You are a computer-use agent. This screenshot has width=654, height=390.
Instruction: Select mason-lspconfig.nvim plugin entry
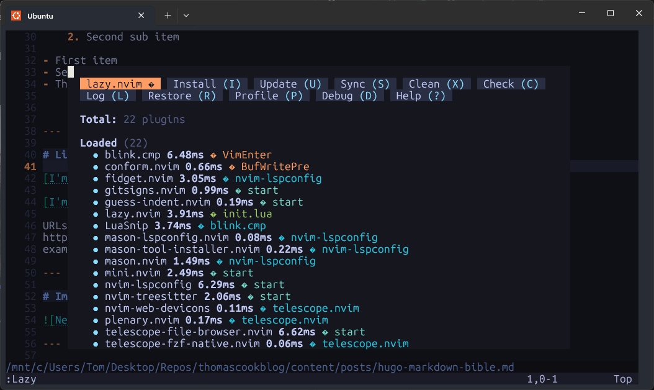166,238
